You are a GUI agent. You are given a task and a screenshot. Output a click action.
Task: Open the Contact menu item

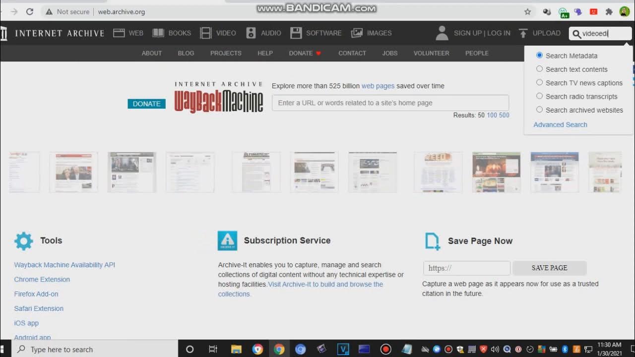pyautogui.click(x=352, y=53)
